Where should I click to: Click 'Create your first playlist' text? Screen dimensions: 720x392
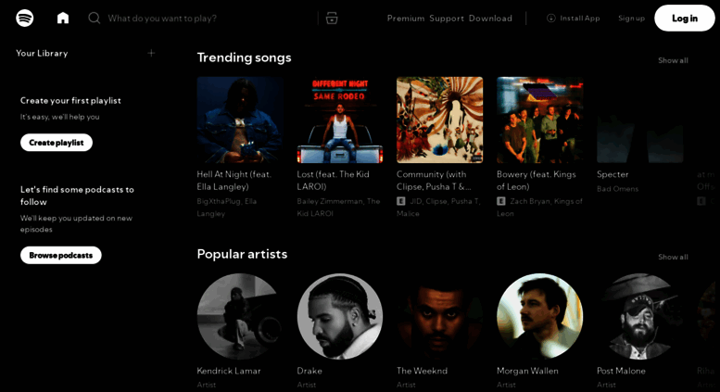70,100
